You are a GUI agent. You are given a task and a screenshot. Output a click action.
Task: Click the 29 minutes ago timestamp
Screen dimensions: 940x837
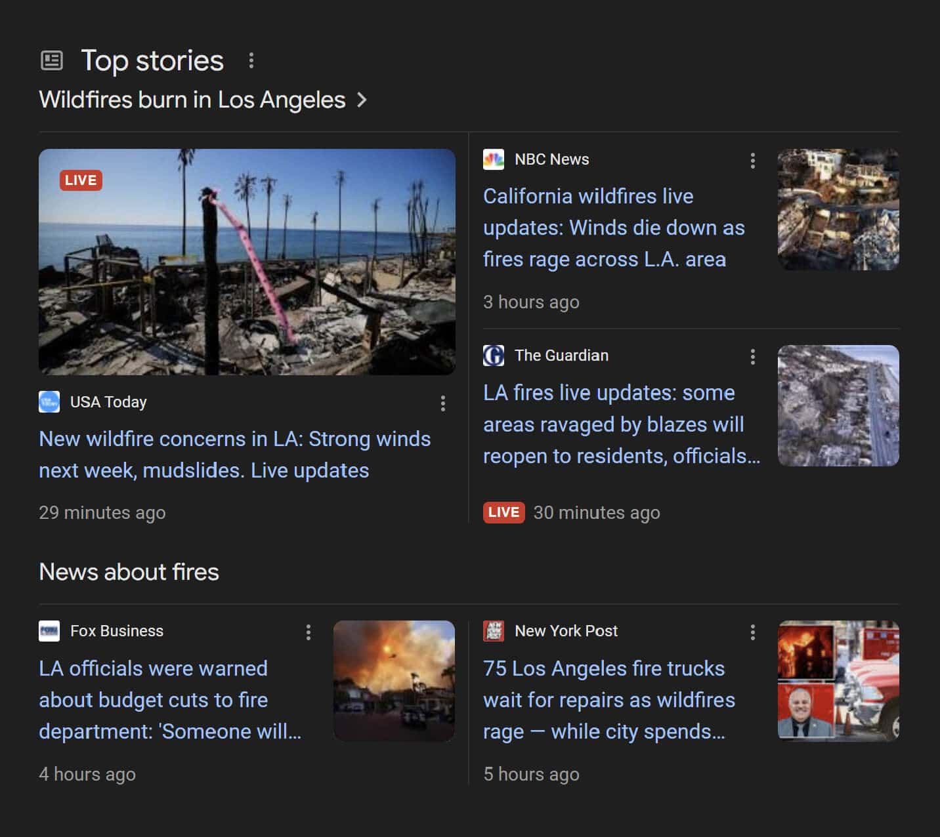click(102, 513)
